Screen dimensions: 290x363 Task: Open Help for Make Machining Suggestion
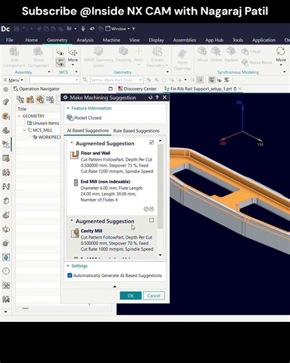157,98
